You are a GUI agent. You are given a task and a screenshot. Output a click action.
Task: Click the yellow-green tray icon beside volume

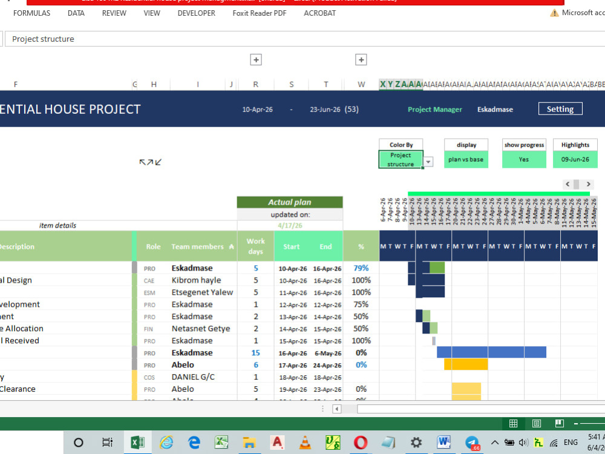tap(538, 442)
